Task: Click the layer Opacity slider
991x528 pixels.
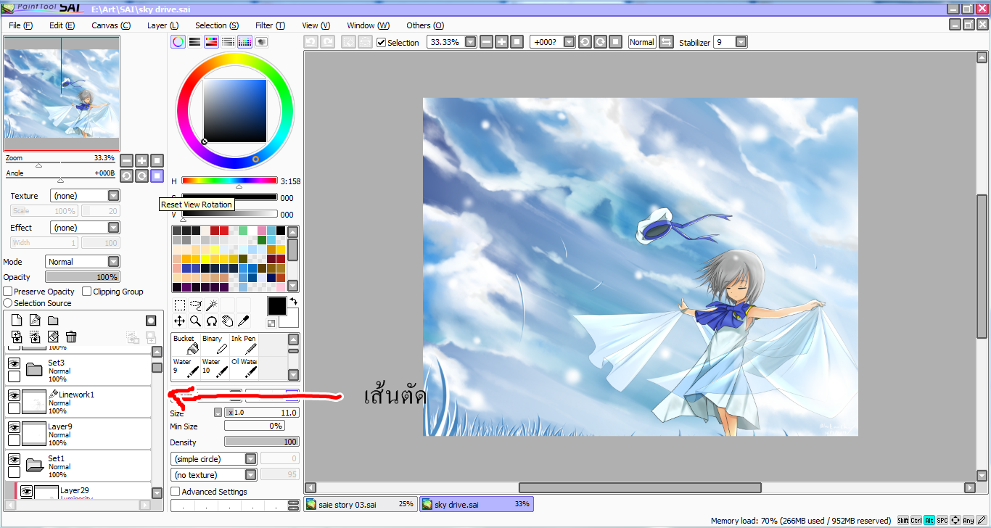Action: [83, 277]
